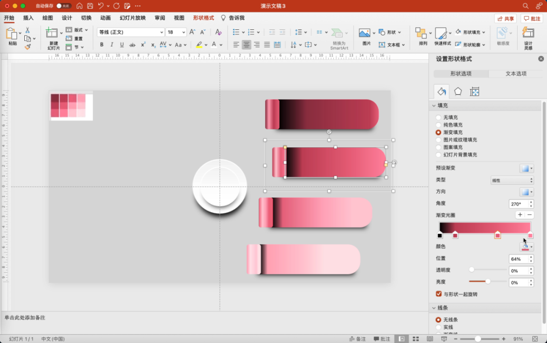Click the Insert Picture icon
Screen dimensions: 547x343
coord(364,33)
